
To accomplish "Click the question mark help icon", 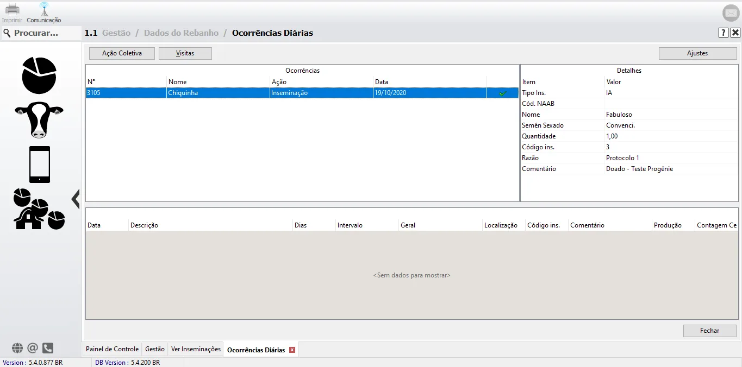I will 723,33.
